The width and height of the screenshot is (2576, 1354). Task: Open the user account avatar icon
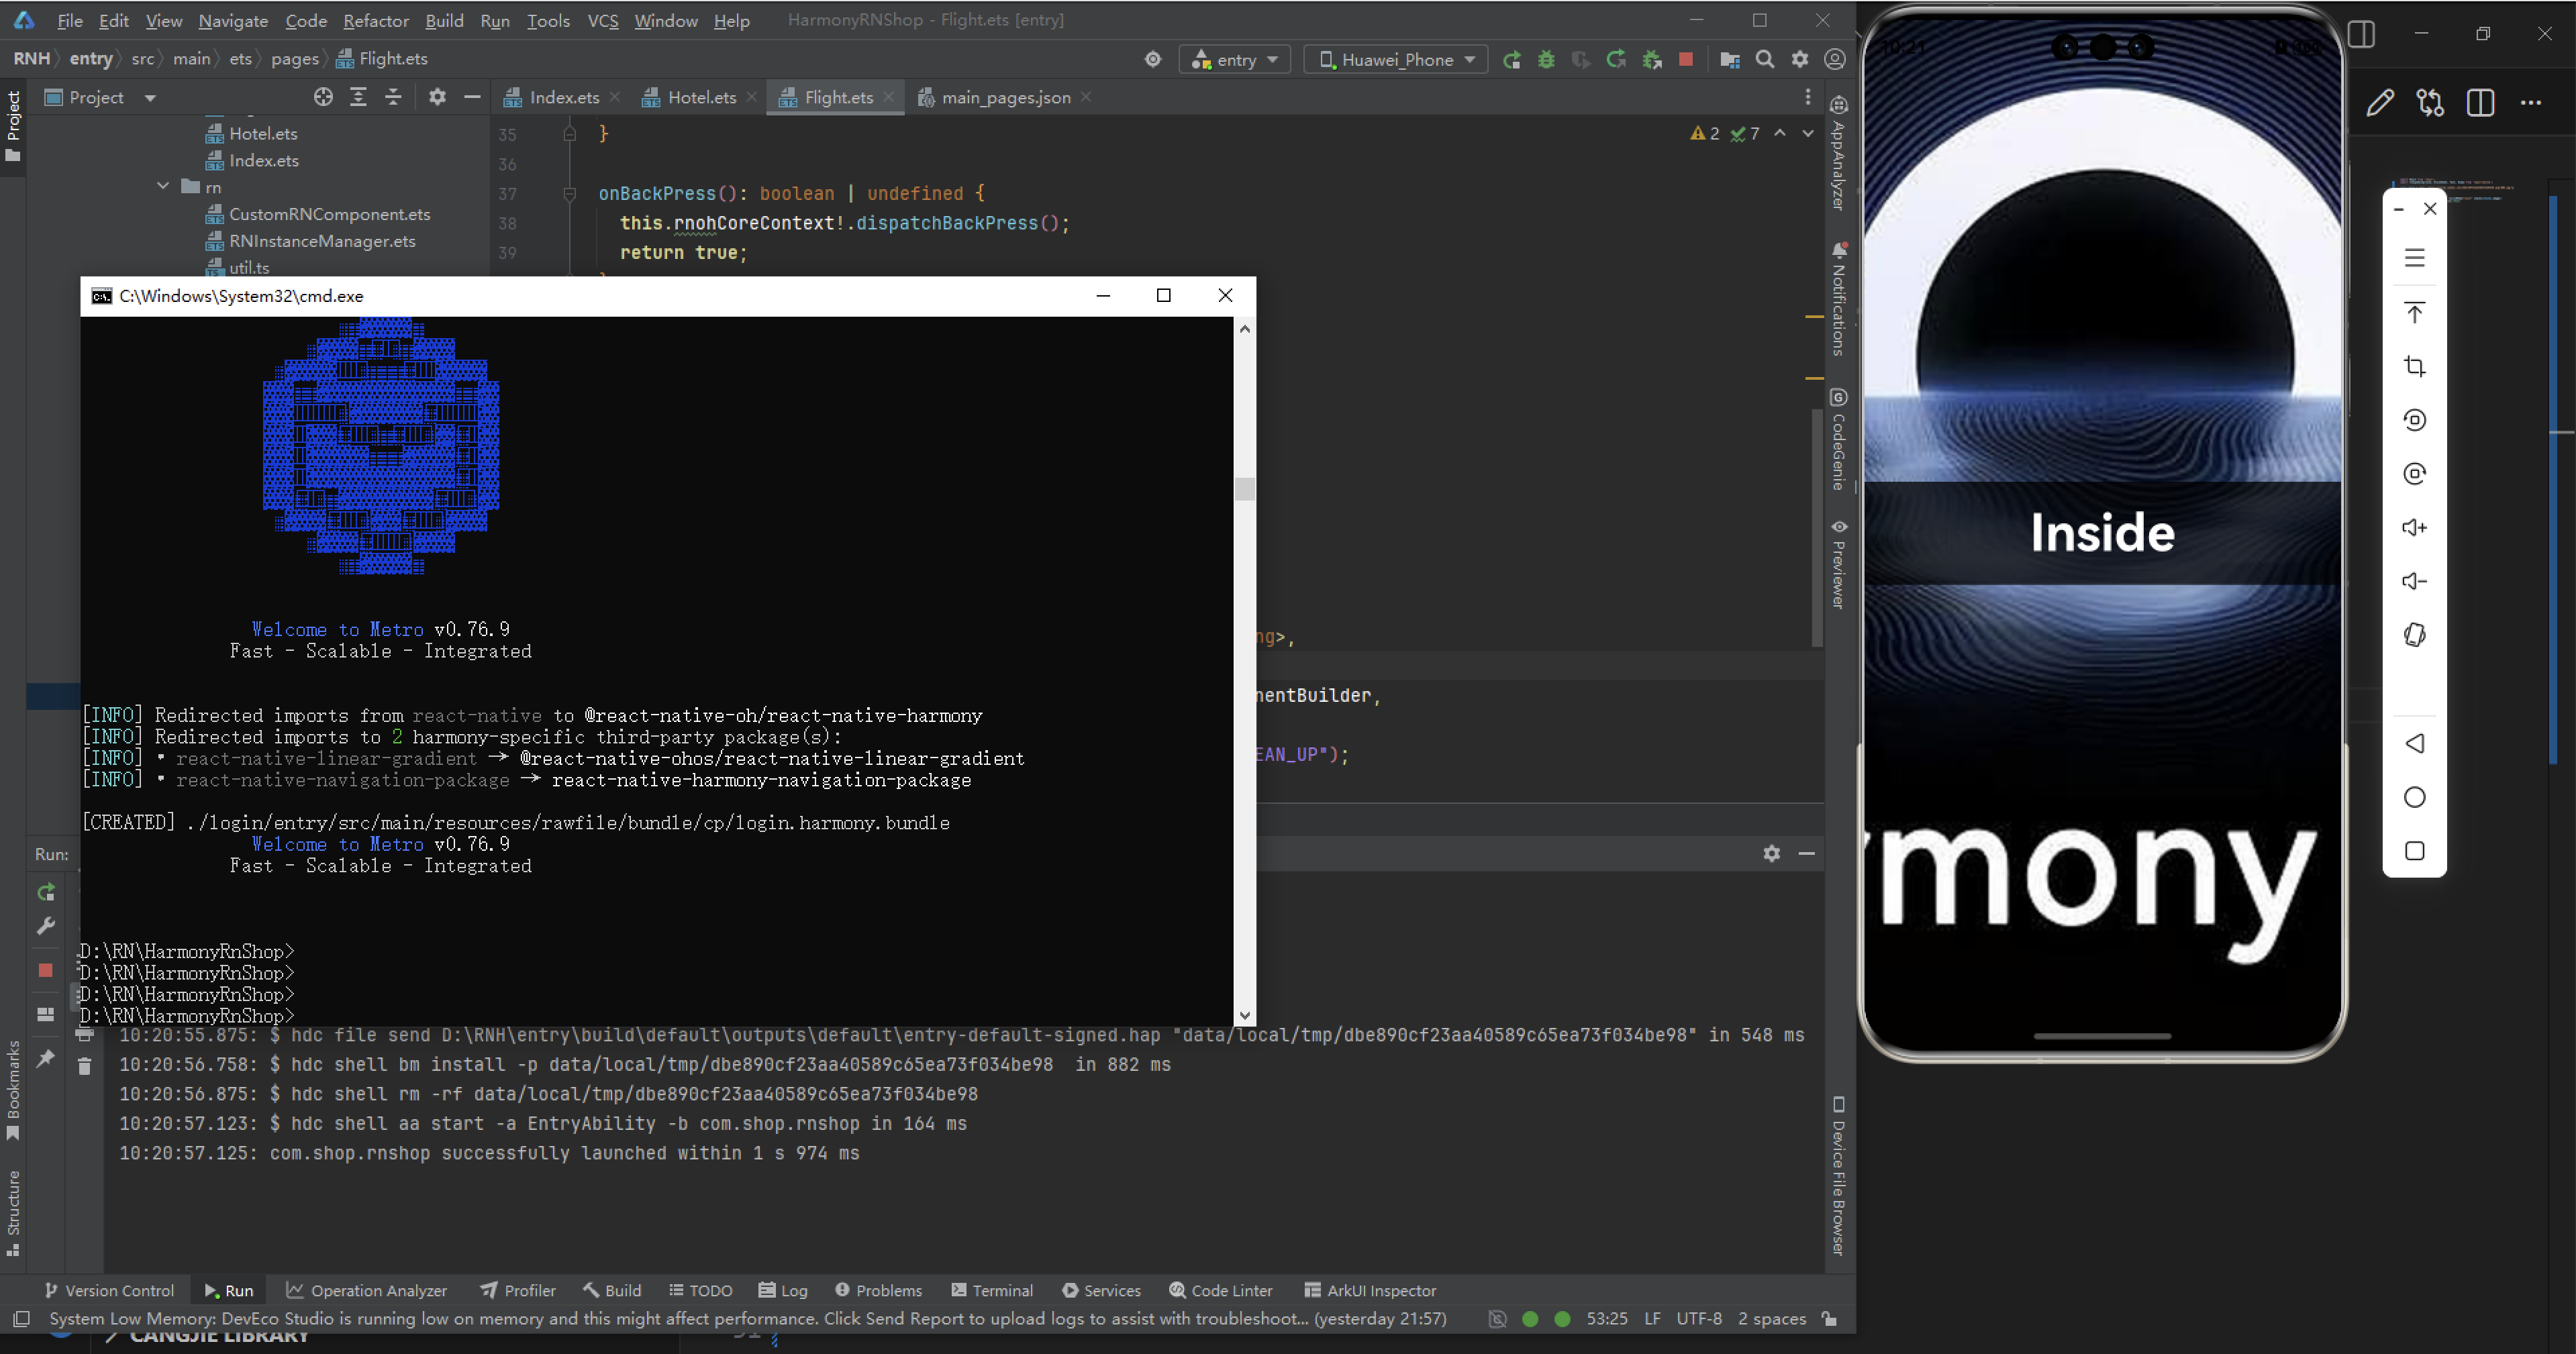coord(1835,60)
